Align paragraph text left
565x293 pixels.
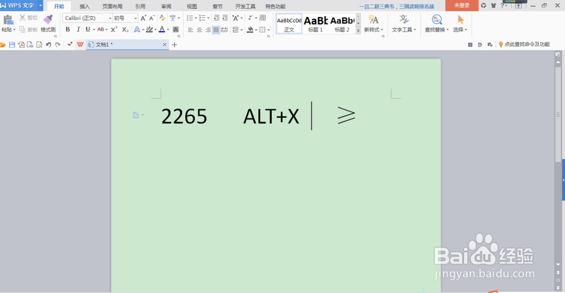click(x=190, y=30)
